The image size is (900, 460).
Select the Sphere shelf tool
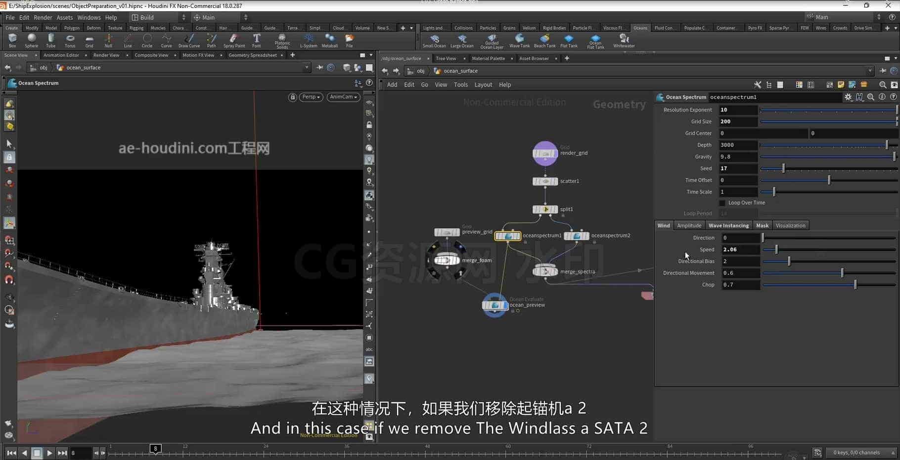click(x=32, y=40)
